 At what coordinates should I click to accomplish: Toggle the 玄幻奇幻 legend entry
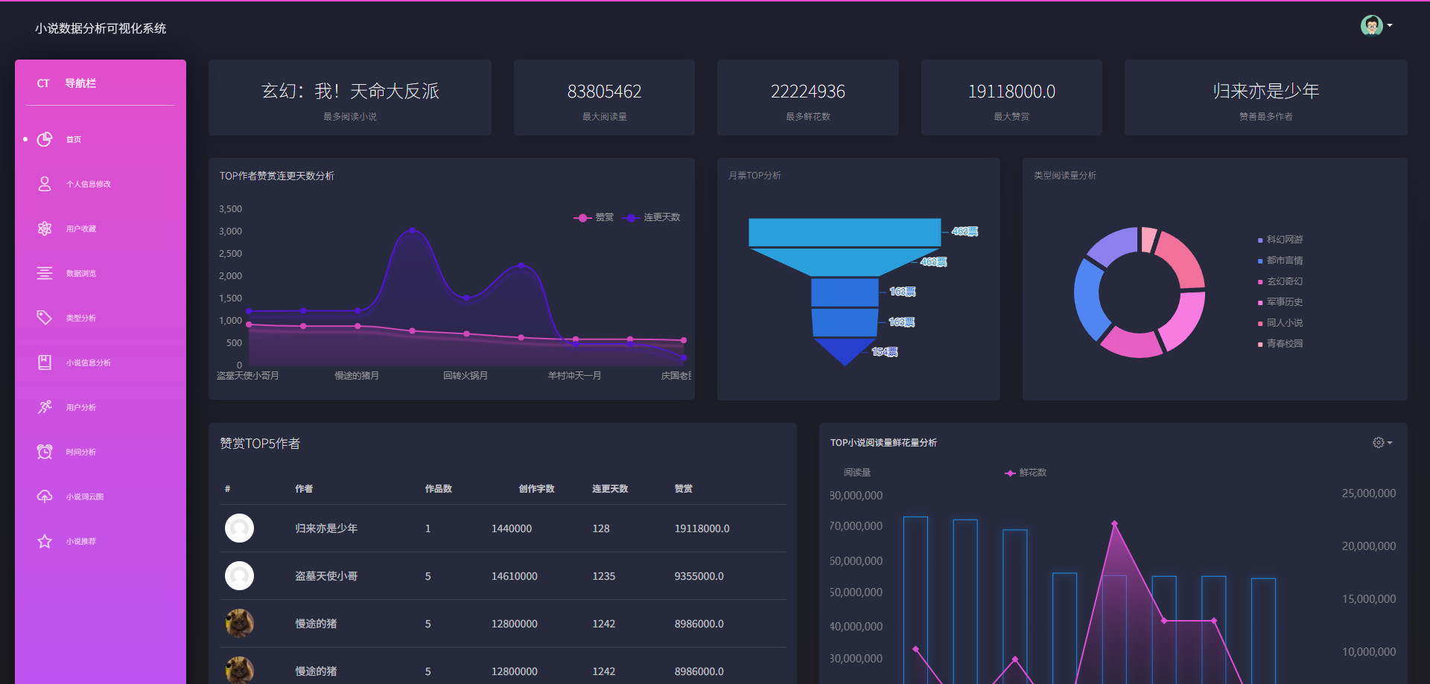click(1280, 281)
